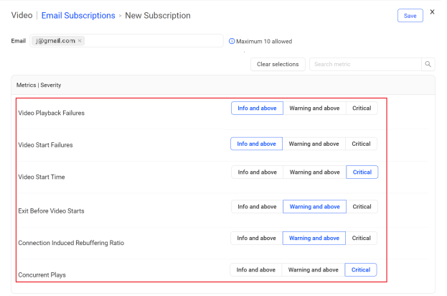
Task: Type in the Search metric field
Action: click(364, 65)
